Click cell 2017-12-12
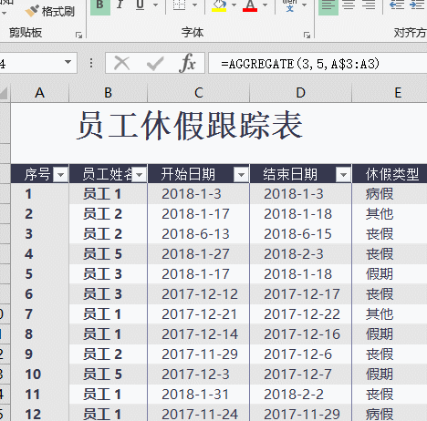The image size is (427, 421). [x=198, y=294]
